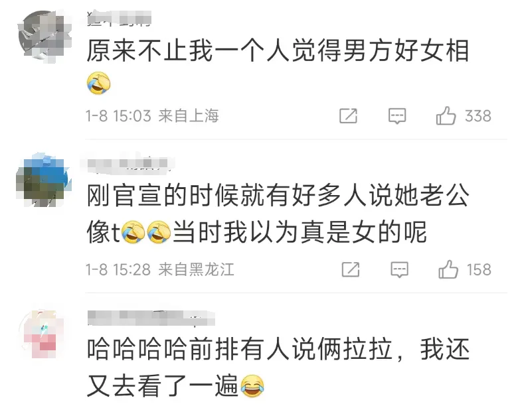Tap the 1-8 15:03 timestamp
Image resolution: width=520 pixels, height=408 pixels.
118,116
